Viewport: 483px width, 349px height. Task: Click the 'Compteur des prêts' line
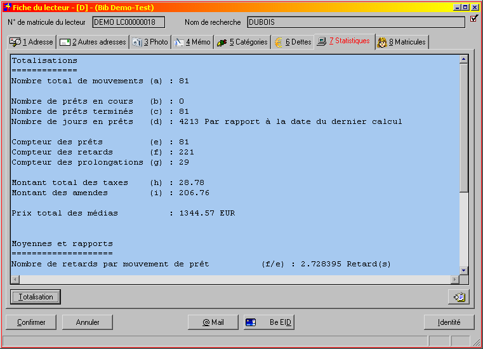pos(100,142)
